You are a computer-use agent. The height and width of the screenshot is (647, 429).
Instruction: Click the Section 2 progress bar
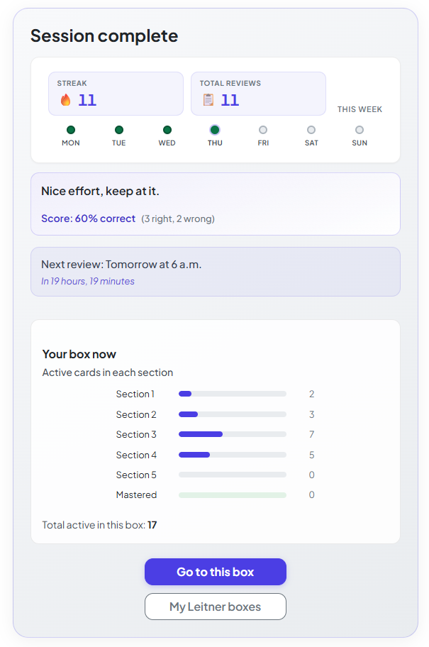tap(233, 414)
